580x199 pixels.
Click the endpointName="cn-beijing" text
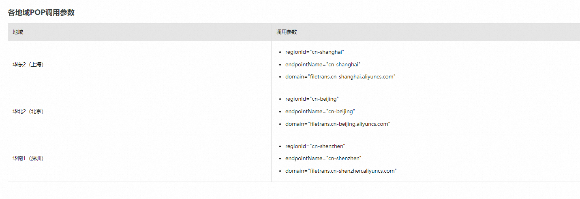tap(320, 111)
